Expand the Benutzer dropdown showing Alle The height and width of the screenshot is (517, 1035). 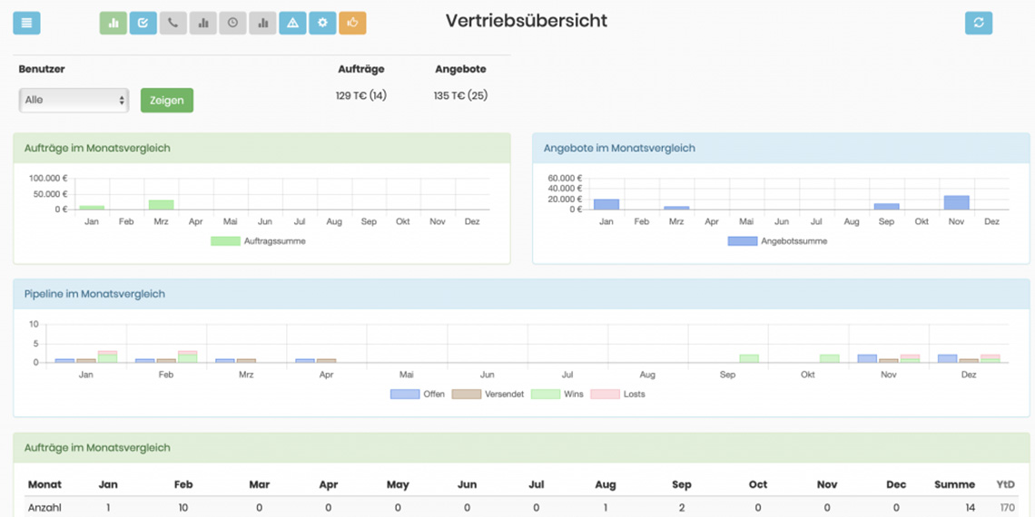(74, 100)
